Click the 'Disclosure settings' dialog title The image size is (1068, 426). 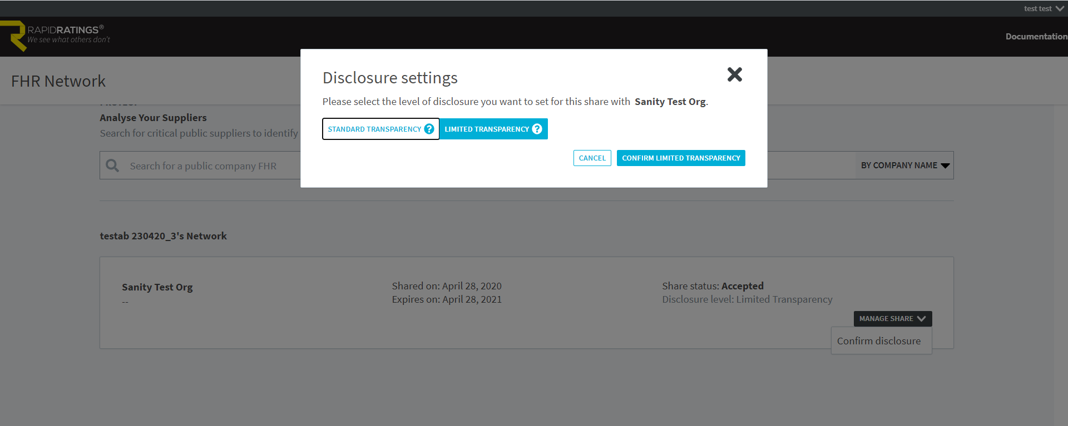pos(390,78)
